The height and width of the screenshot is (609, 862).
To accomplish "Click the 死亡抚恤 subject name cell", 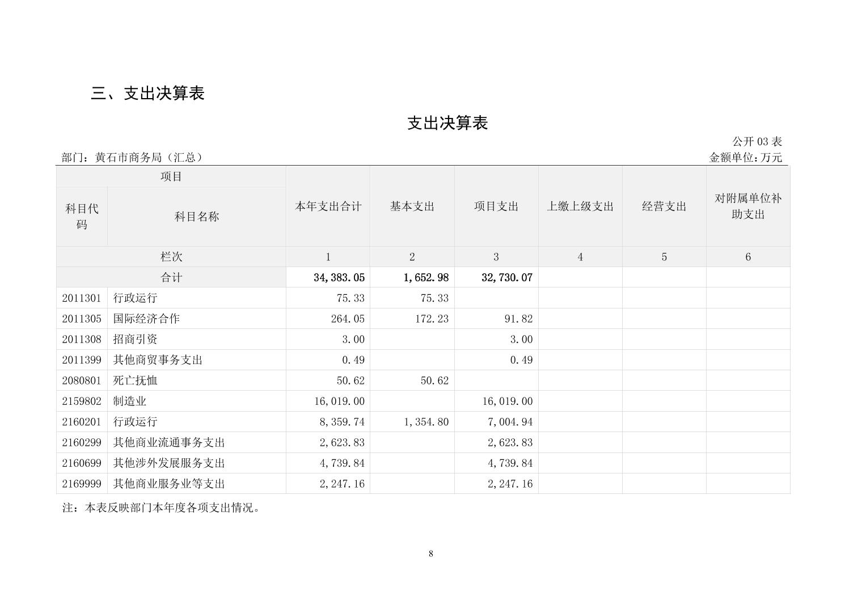I will (136, 380).
